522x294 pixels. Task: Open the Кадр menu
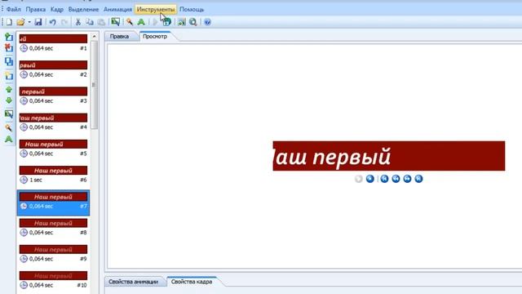(x=57, y=9)
